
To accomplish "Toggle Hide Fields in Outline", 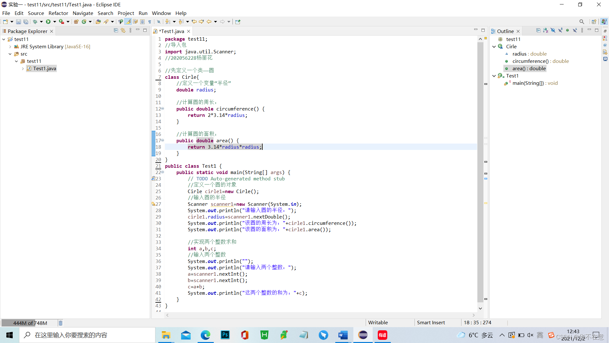I will (x=553, y=30).
